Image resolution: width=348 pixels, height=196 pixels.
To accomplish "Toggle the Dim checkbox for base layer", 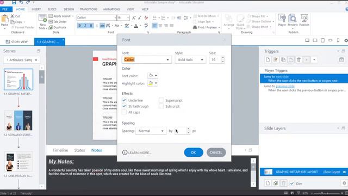I will pos(292,183).
